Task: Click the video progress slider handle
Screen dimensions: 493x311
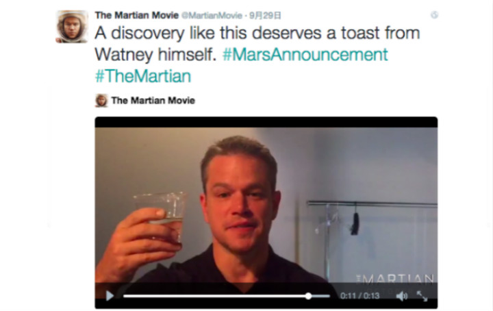Action: point(308,296)
